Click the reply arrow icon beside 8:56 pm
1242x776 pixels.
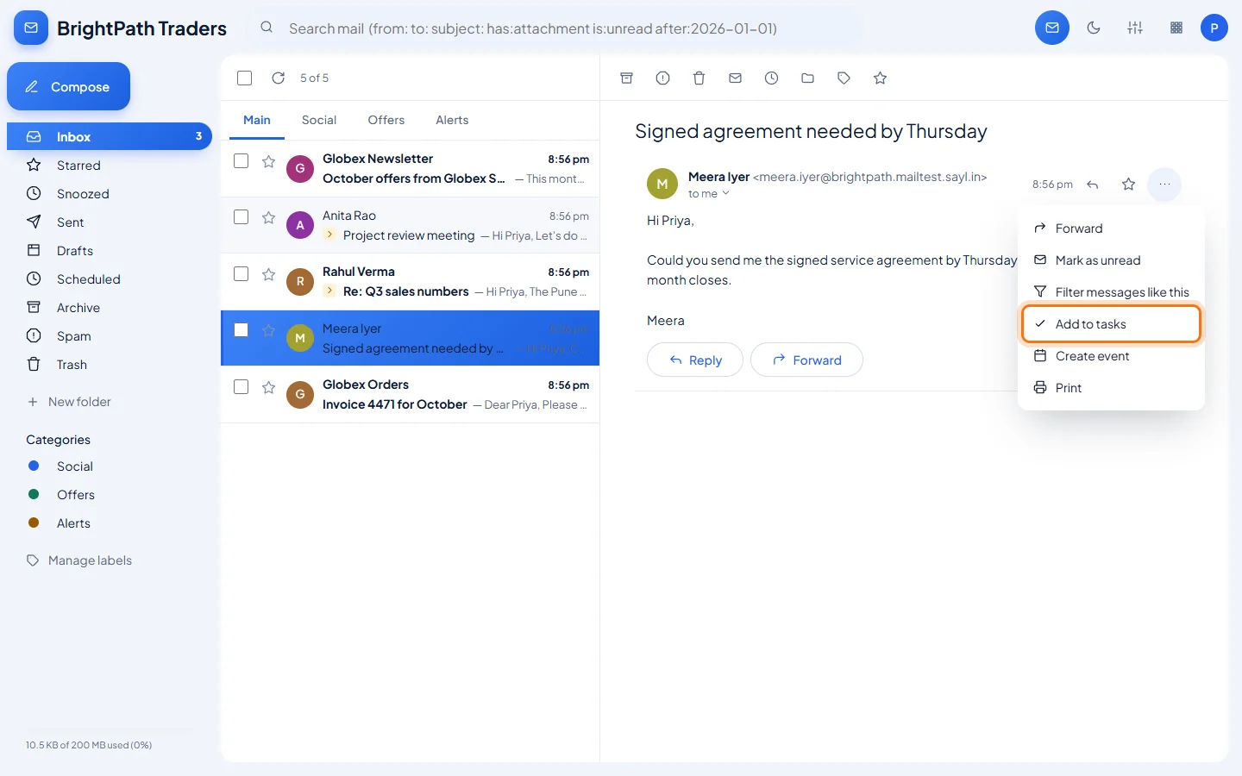click(x=1093, y=185)
